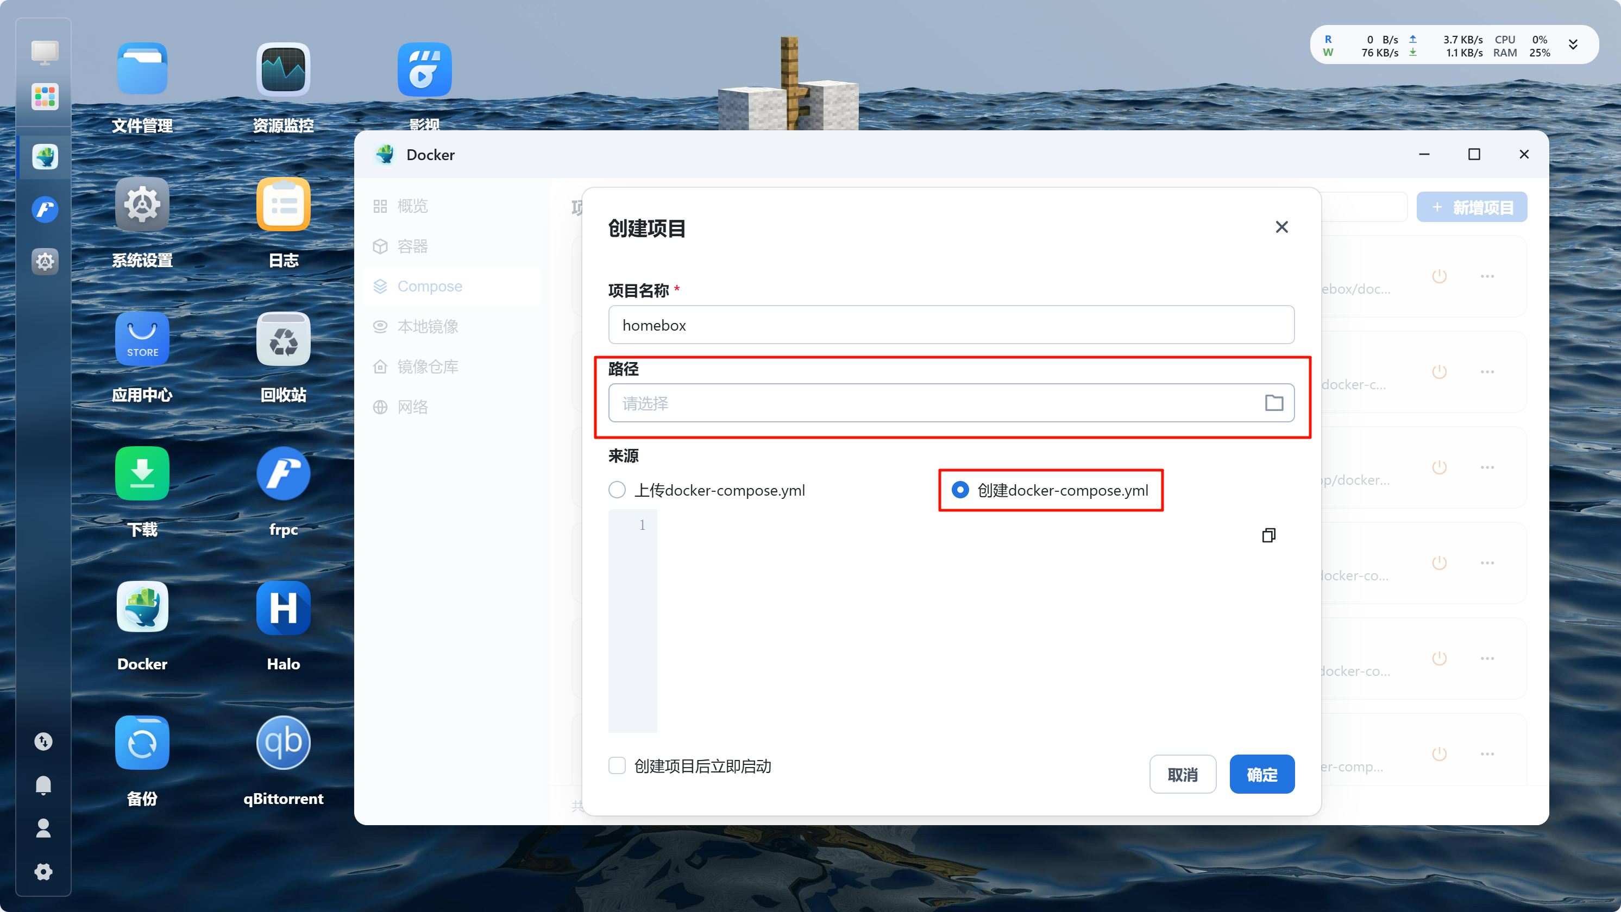
Task: Open the 文件管理 desktop app
Action: tap(142, 69)
